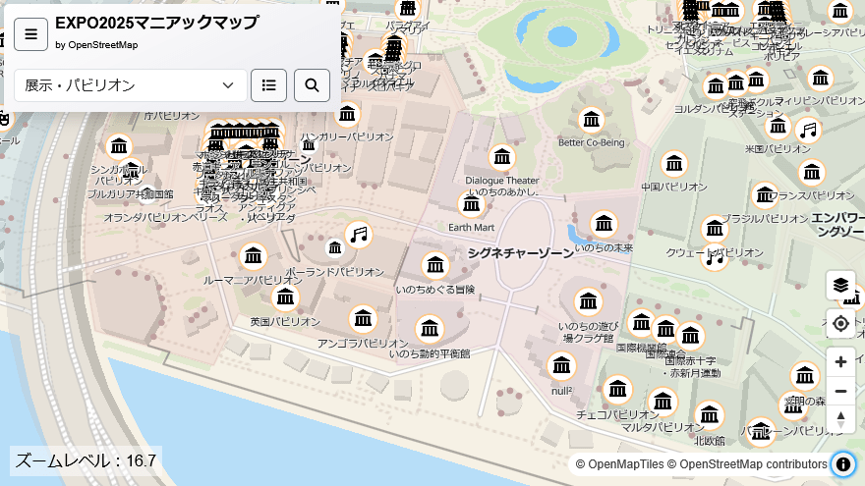Click the オランダパビリオンベリーズ label
The width and height of the screenshot is (865, 486).
[x=165, y=218]
